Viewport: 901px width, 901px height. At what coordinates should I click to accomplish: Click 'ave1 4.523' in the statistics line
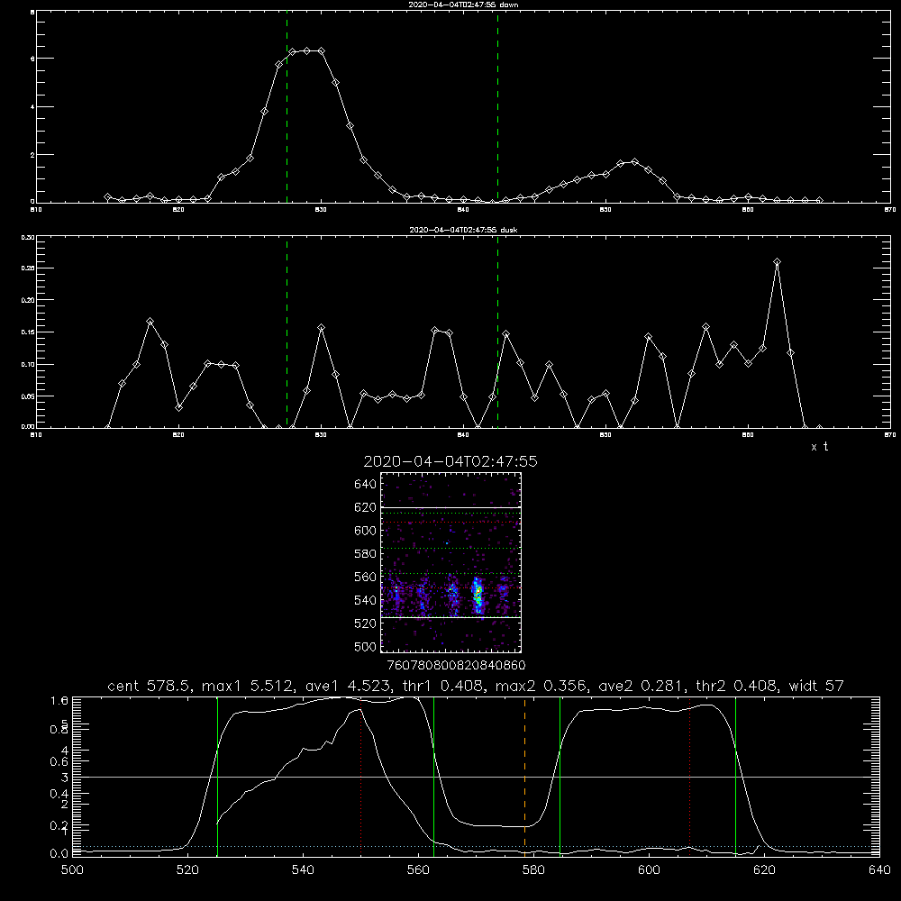point(351,686)
